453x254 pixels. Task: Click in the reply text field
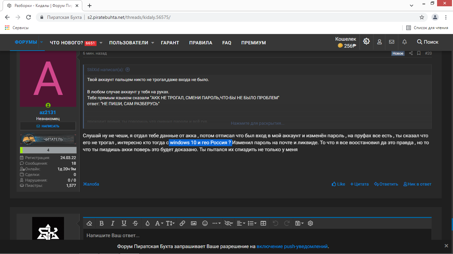pos(257,235)
